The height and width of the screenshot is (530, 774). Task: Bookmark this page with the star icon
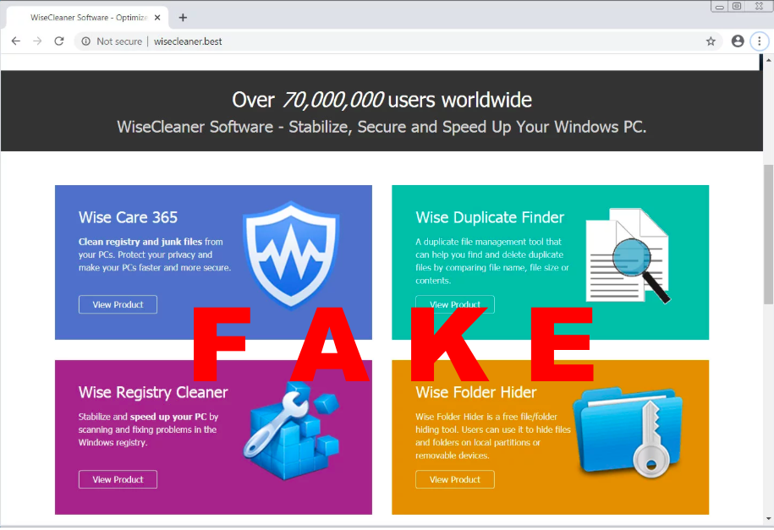(711, 41)
